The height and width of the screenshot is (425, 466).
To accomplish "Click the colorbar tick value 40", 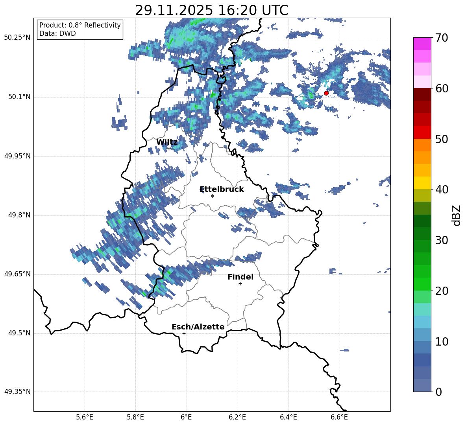I will [x=442, y=190].
